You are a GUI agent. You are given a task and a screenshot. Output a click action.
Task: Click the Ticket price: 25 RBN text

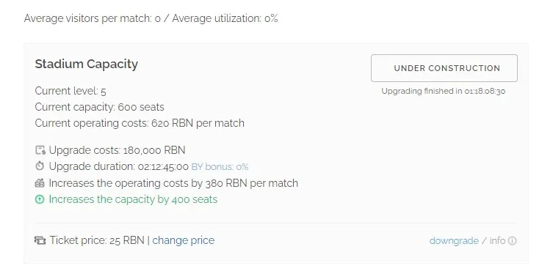[97, 240]
